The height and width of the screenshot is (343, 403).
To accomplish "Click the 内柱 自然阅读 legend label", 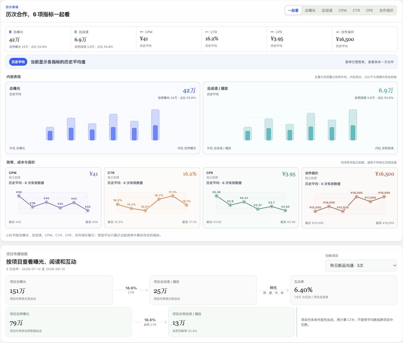I will click(384, 148).
